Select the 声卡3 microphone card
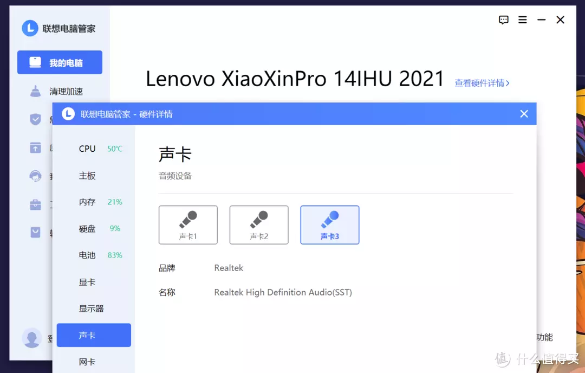Screen dimensions: 585x373 (330, 225)
